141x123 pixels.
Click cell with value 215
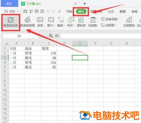pos(49,63)
